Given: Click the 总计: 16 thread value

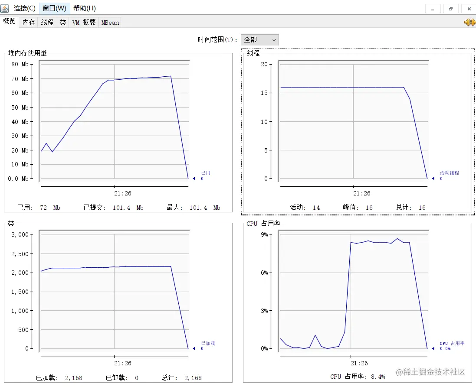Looking at the screenshot, I should [x=411, y=208].
